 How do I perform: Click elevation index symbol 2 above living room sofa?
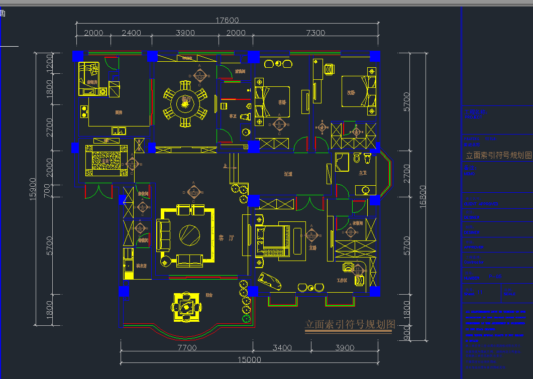(193, 192)
